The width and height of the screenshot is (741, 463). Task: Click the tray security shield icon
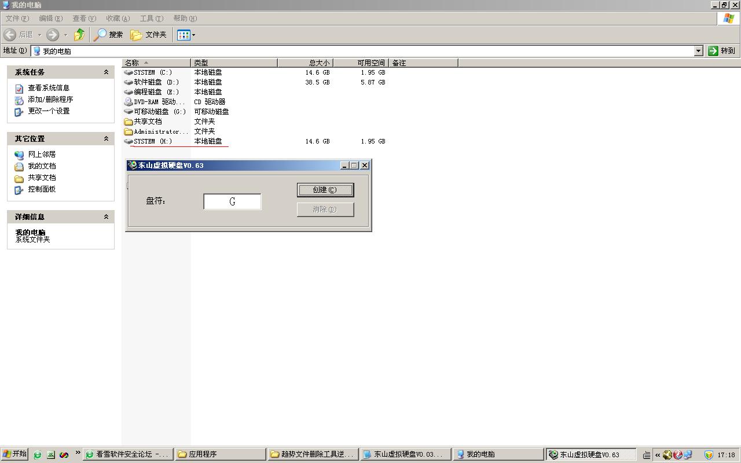(x=709, y=455)
